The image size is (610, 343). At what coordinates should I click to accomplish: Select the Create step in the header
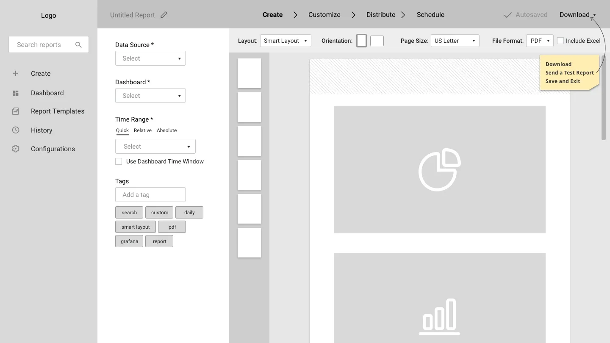[272, 15]
